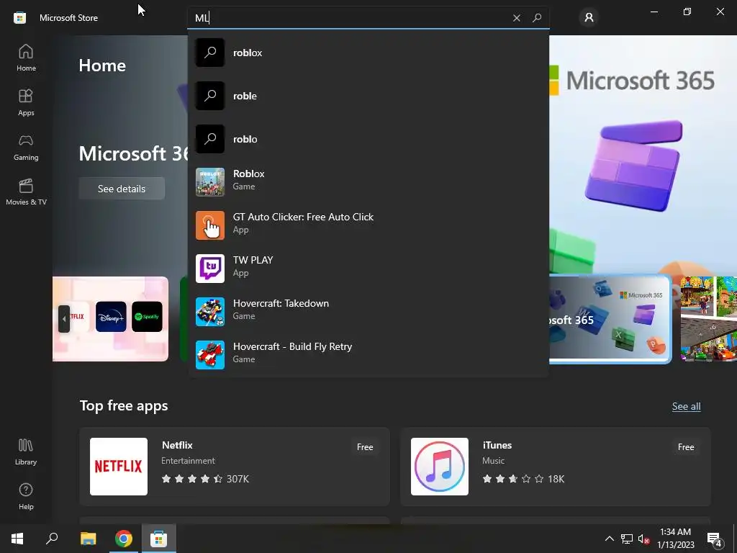The width and height of the screenshot is (737, 553).
Task: Click the muted volume tray icon
Action: tap(643, 539)
